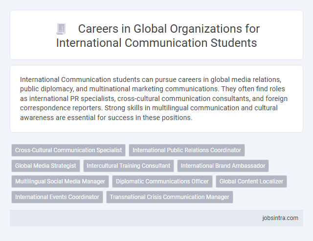Choose the Global Content Localizer tag

(x=251, y=181)
